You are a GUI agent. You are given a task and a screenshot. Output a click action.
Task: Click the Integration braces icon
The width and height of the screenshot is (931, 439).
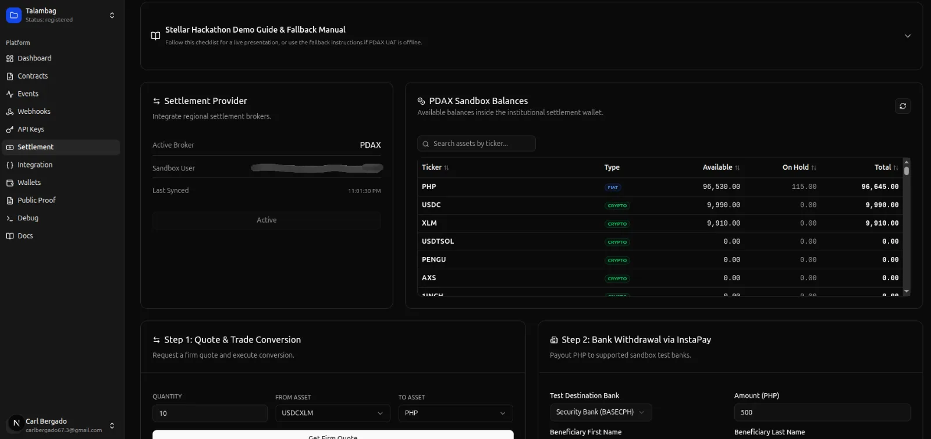tap(10, 165)
